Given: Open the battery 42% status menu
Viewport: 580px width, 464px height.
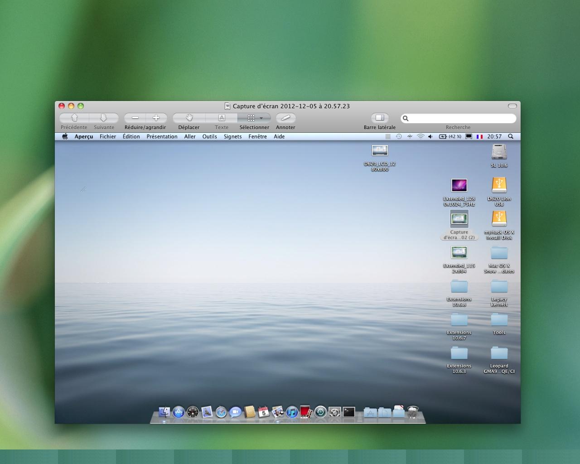Looking at the screenshot, I should pyautogui.click(x=449, y=136).
